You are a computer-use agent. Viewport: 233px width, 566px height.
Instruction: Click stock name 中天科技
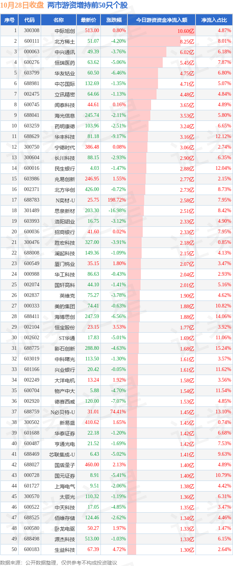[x=65, y=508]
